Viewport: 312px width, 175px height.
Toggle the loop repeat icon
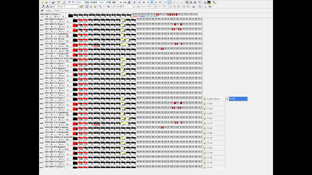[134, 2]
